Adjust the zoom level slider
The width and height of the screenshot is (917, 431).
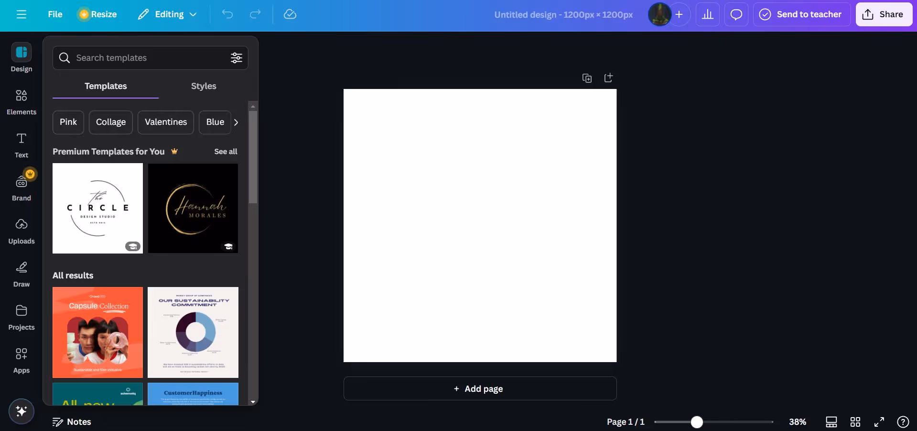pyautogui.click(x=696, y=422)
